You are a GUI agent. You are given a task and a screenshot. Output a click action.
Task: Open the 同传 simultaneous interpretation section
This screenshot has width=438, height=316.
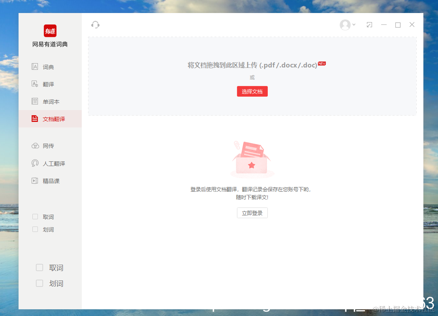tap(35, 145)
